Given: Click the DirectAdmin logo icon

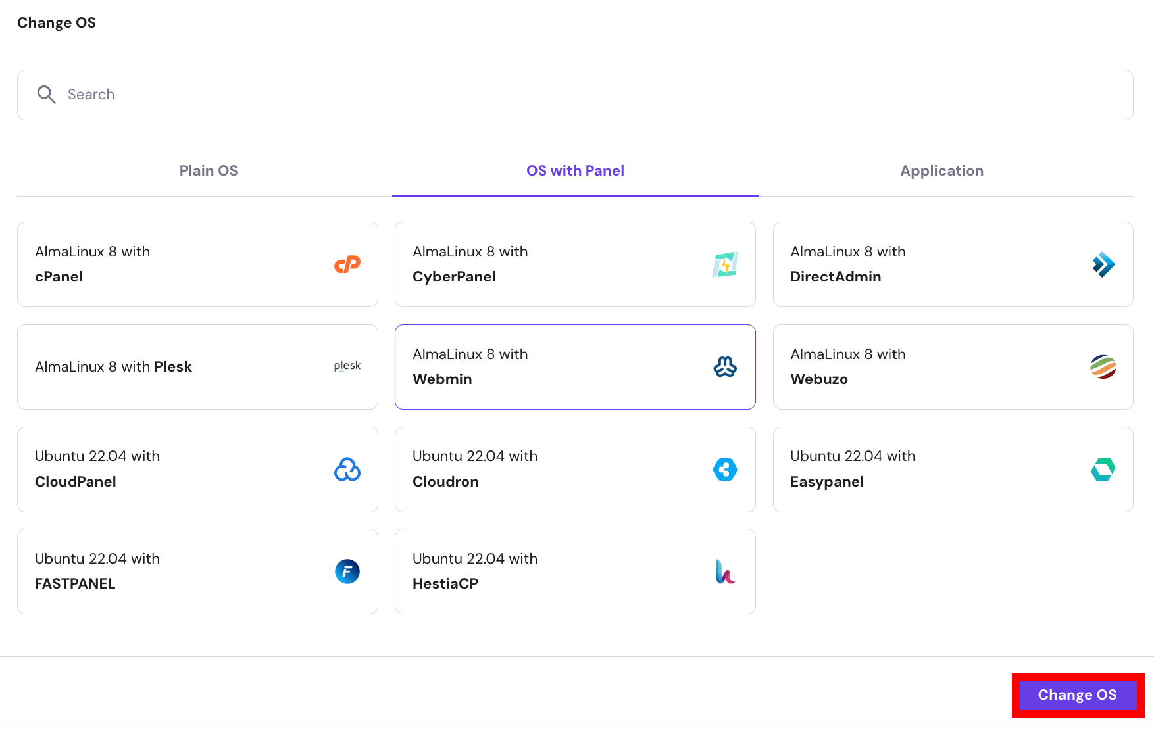Looking at the screenshot, I should pyautogui.click(x=1103, y=264).
